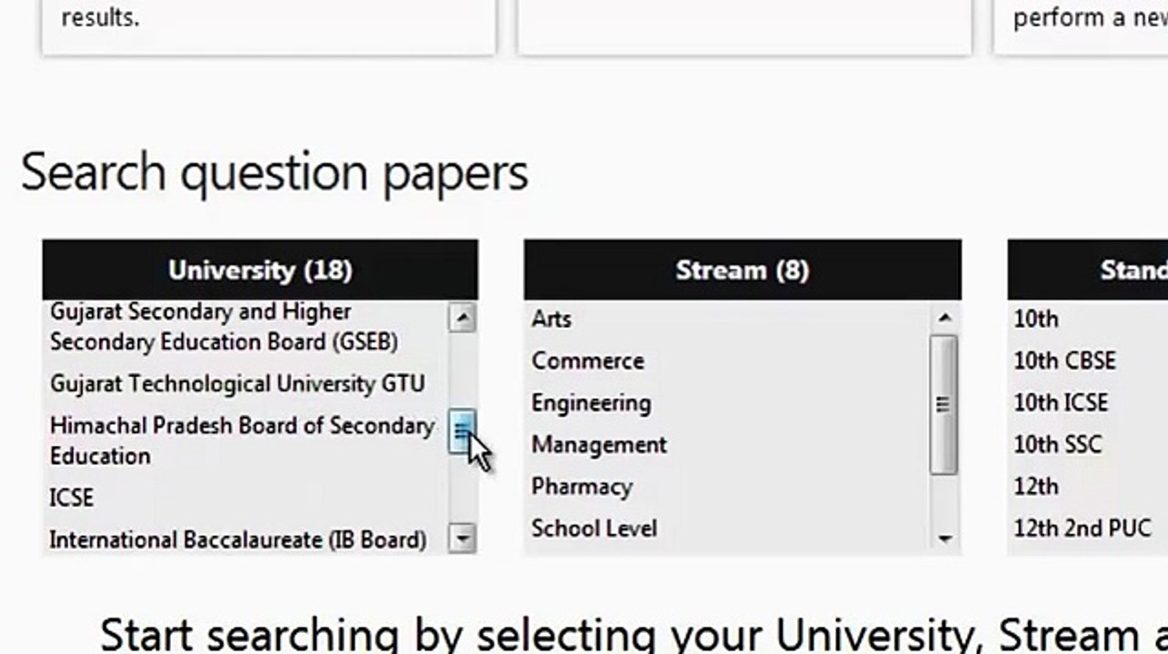Click the University (18) column header

260,270
